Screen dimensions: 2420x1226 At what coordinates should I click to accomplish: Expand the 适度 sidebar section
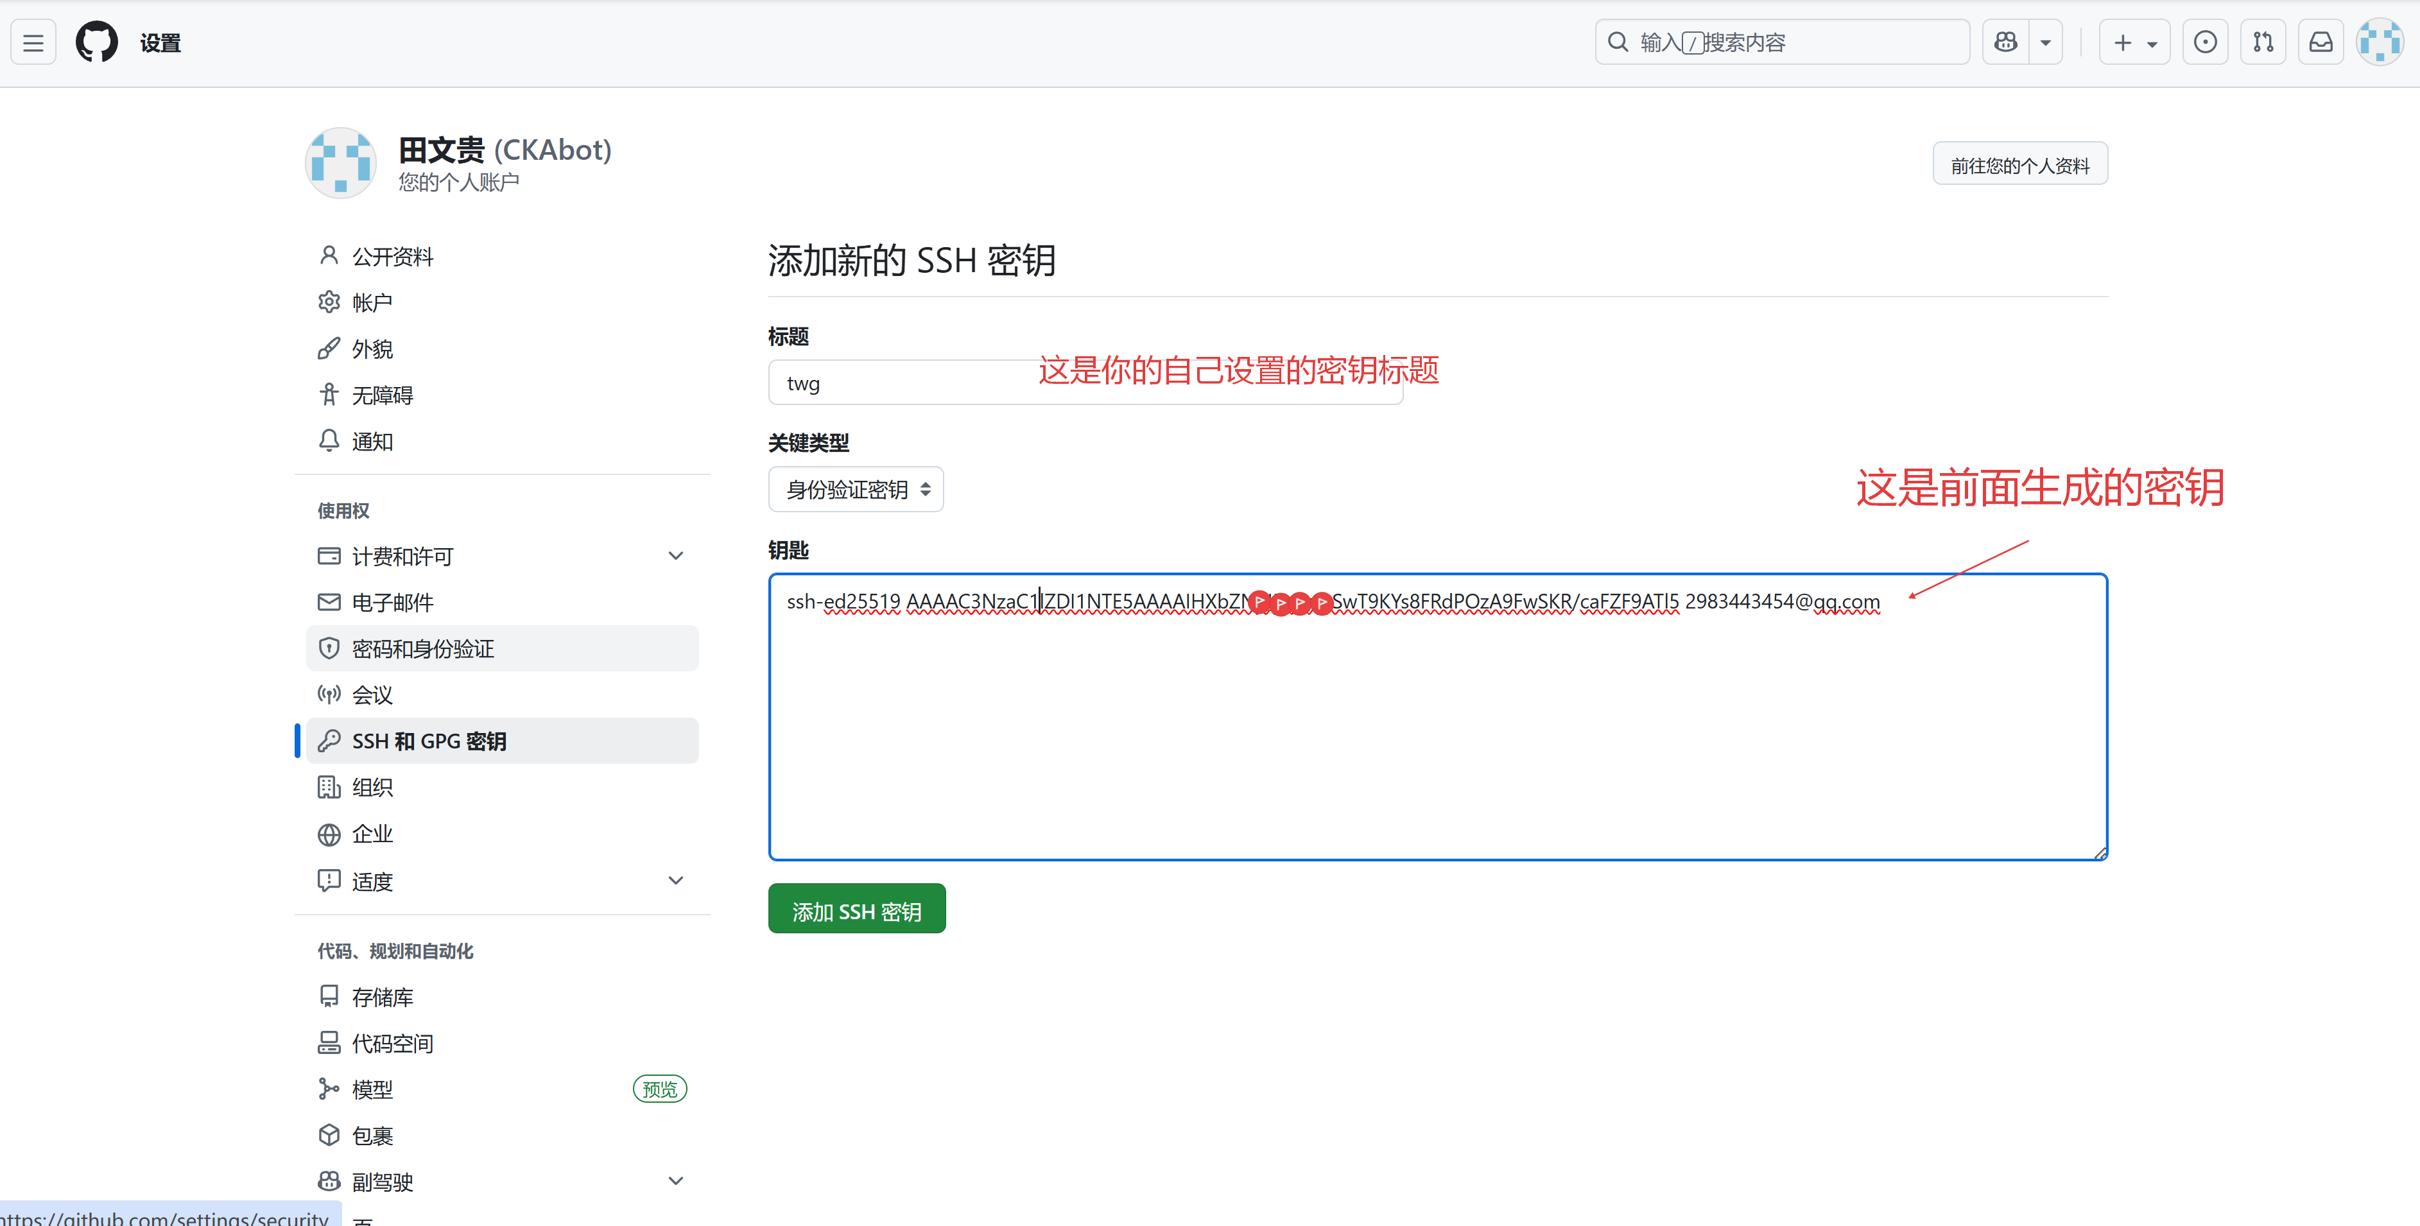675,881
